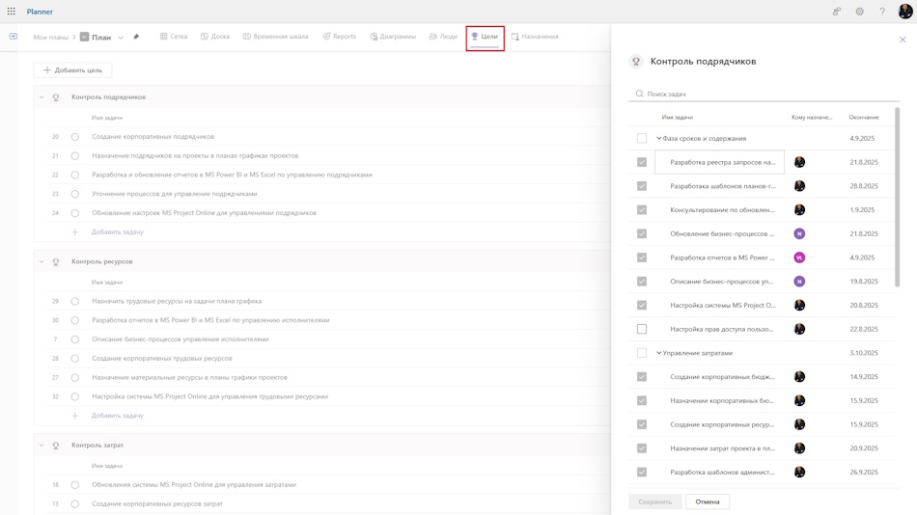This screenshot has height=515, width=917.
Task: Click assignee avatar for Описание бизнес-процессов task
Action: (x=799, y=282)
